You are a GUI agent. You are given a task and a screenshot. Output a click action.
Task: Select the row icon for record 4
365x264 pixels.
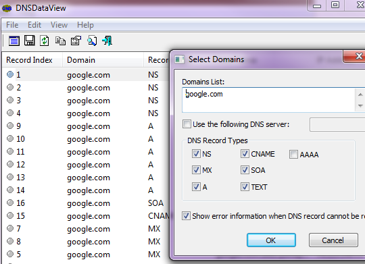10,113
